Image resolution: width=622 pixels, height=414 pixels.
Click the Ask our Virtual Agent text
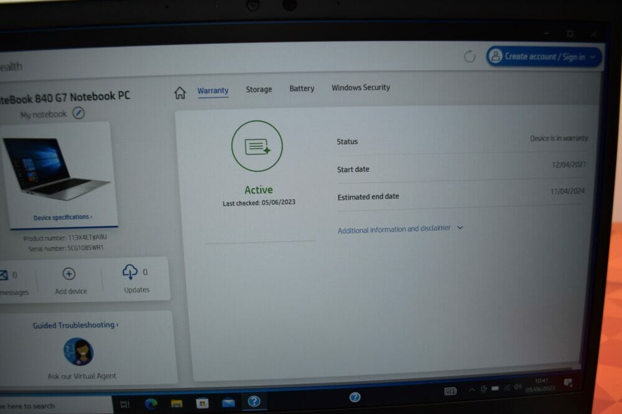[x=81, y=376]
